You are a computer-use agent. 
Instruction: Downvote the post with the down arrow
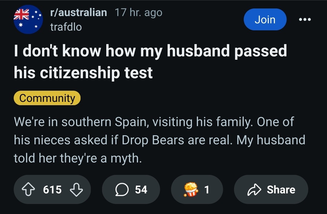(76, 190)
